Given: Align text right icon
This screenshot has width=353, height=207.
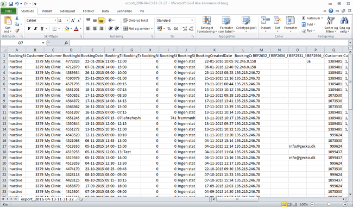Looking at the screenshot, I should (102, 29).
